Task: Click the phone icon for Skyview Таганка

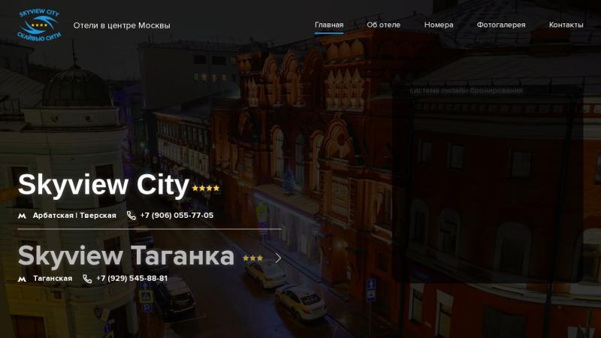Action: pyautogui.click(x=88, y=279)
